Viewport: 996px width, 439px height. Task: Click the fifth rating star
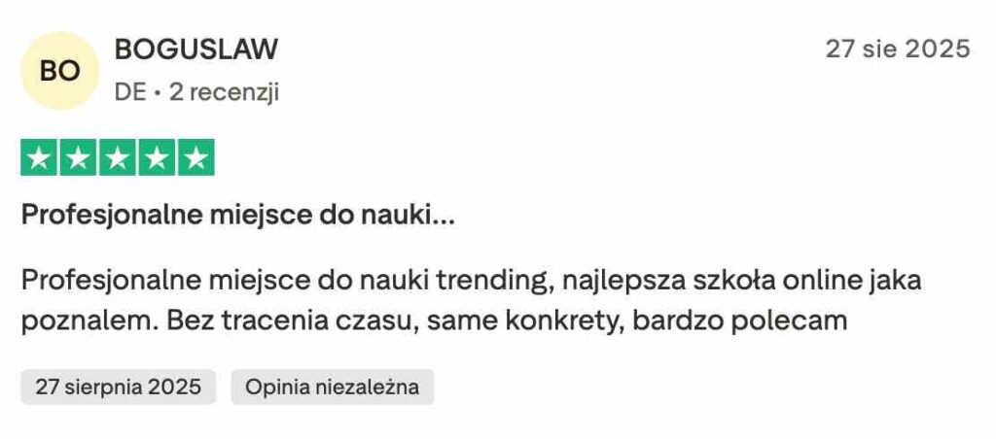coord(196,157)
